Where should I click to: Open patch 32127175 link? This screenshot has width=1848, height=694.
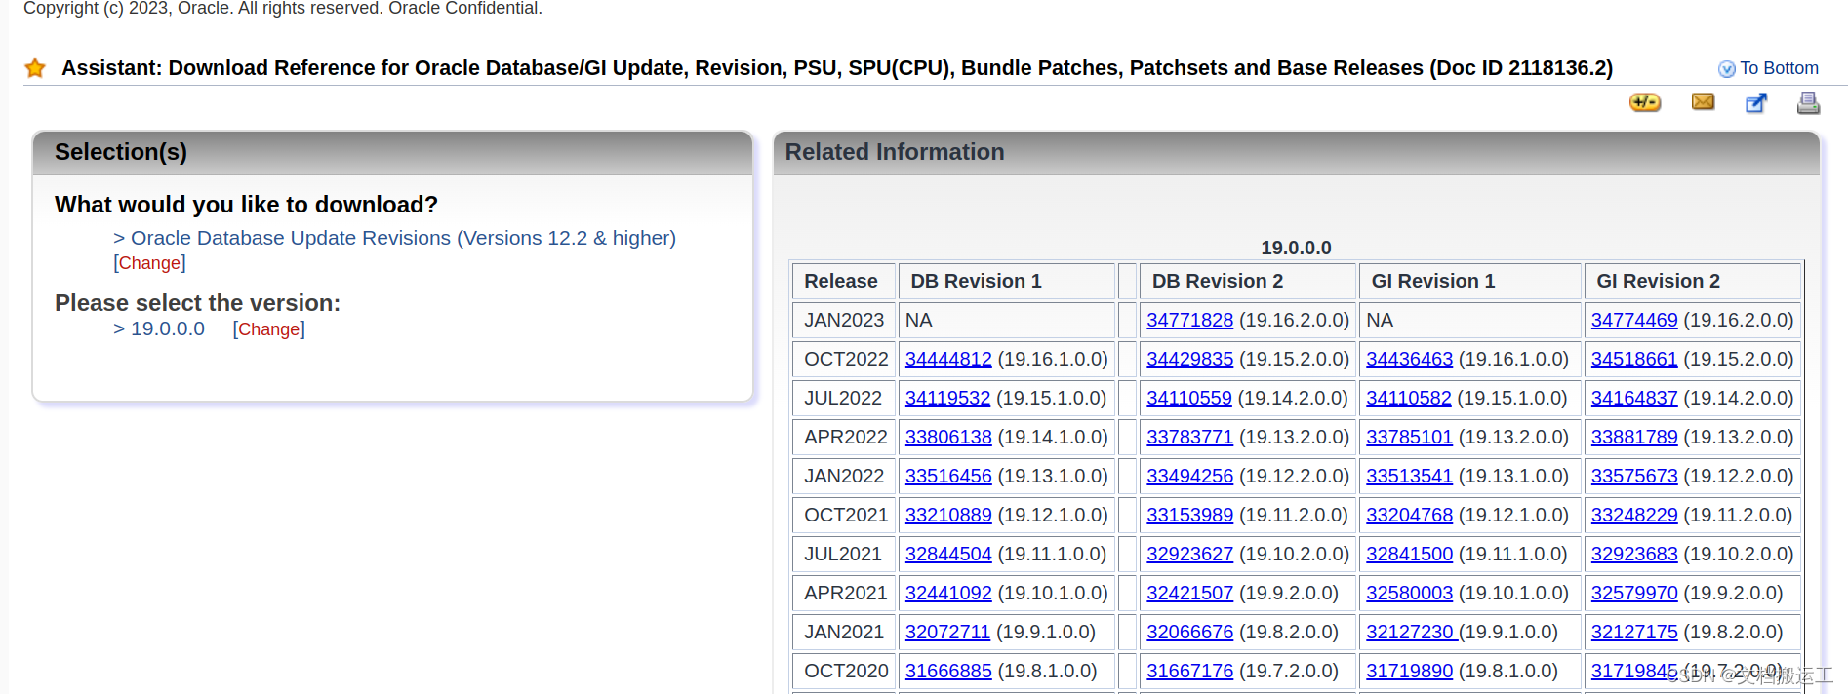1634,632
